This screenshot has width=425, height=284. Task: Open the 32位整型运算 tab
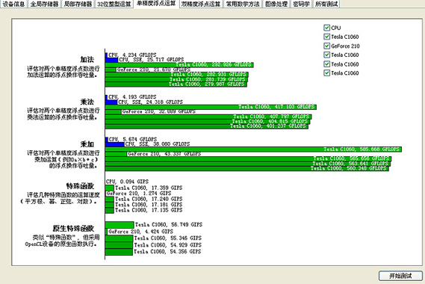point(114,4)
